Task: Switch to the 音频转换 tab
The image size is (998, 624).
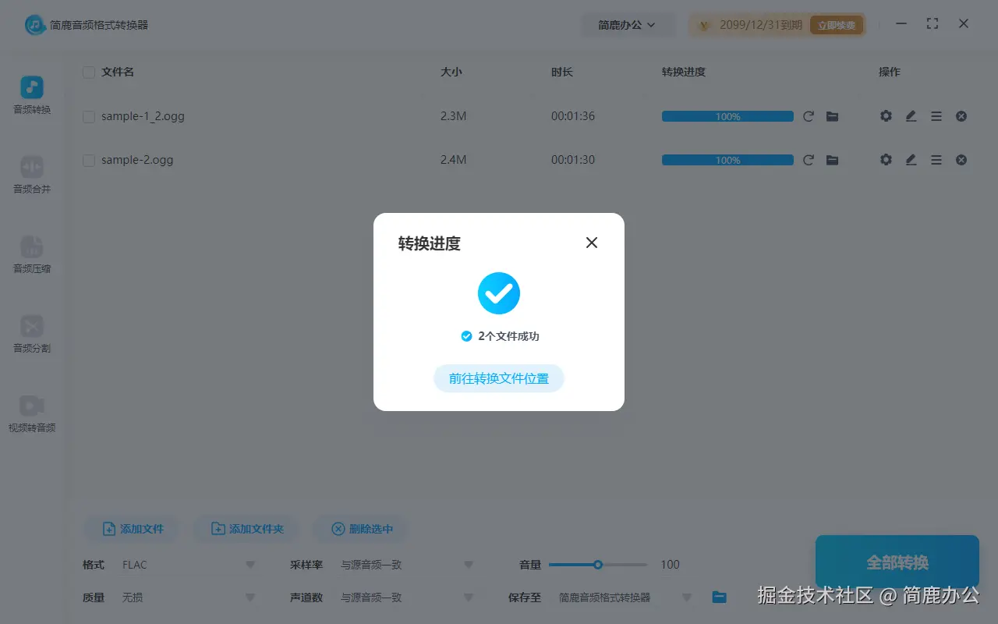Action: pos(31,94)
